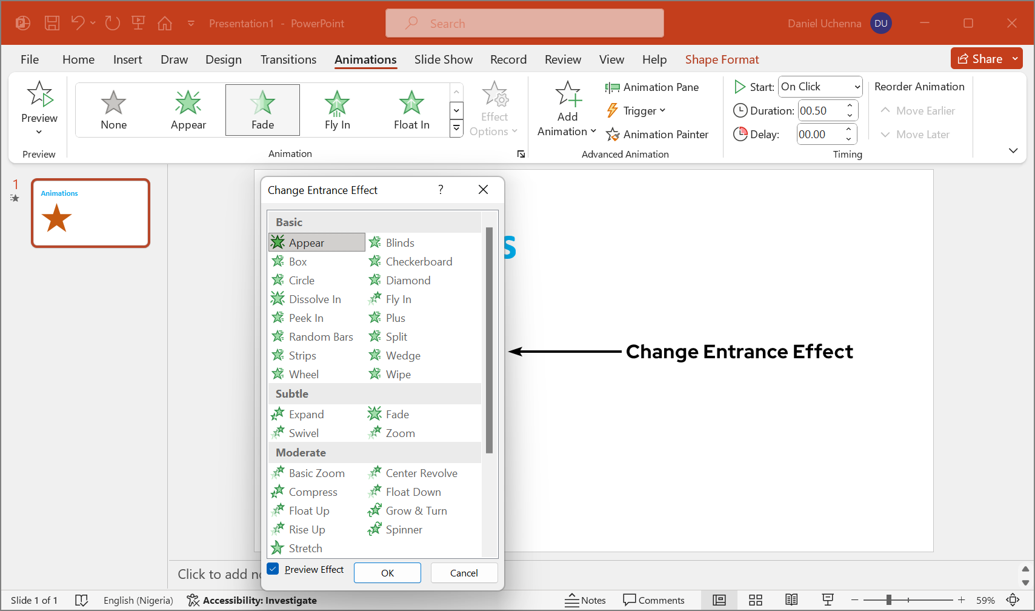Click the zoom slider in status bar
Viewport: 1035px width, 611px height.
coord(888,600)
